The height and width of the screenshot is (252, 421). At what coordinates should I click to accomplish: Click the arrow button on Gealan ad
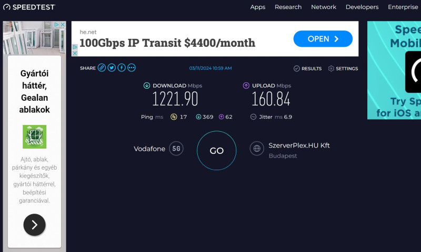point(34,225)
